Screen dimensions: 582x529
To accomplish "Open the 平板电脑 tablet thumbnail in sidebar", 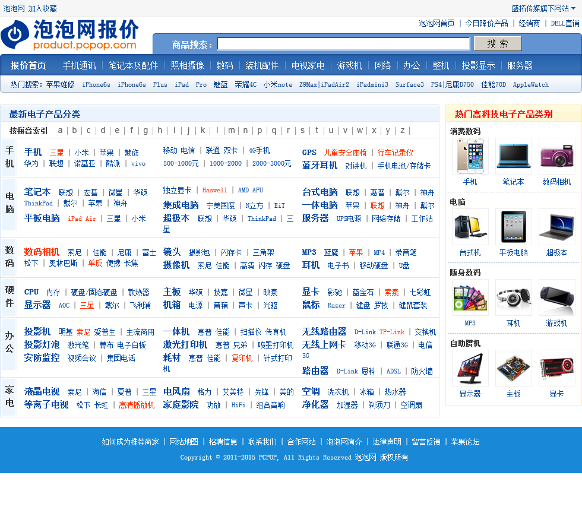I will click(513, 227).
